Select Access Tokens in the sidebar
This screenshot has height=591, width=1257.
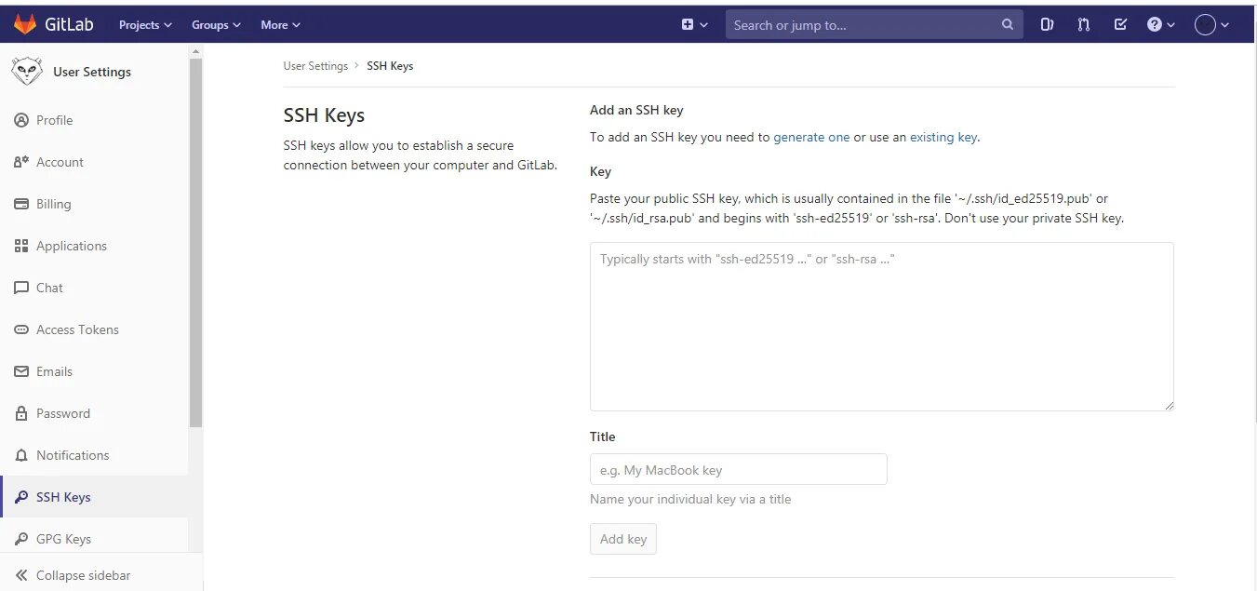click(77, 329)
